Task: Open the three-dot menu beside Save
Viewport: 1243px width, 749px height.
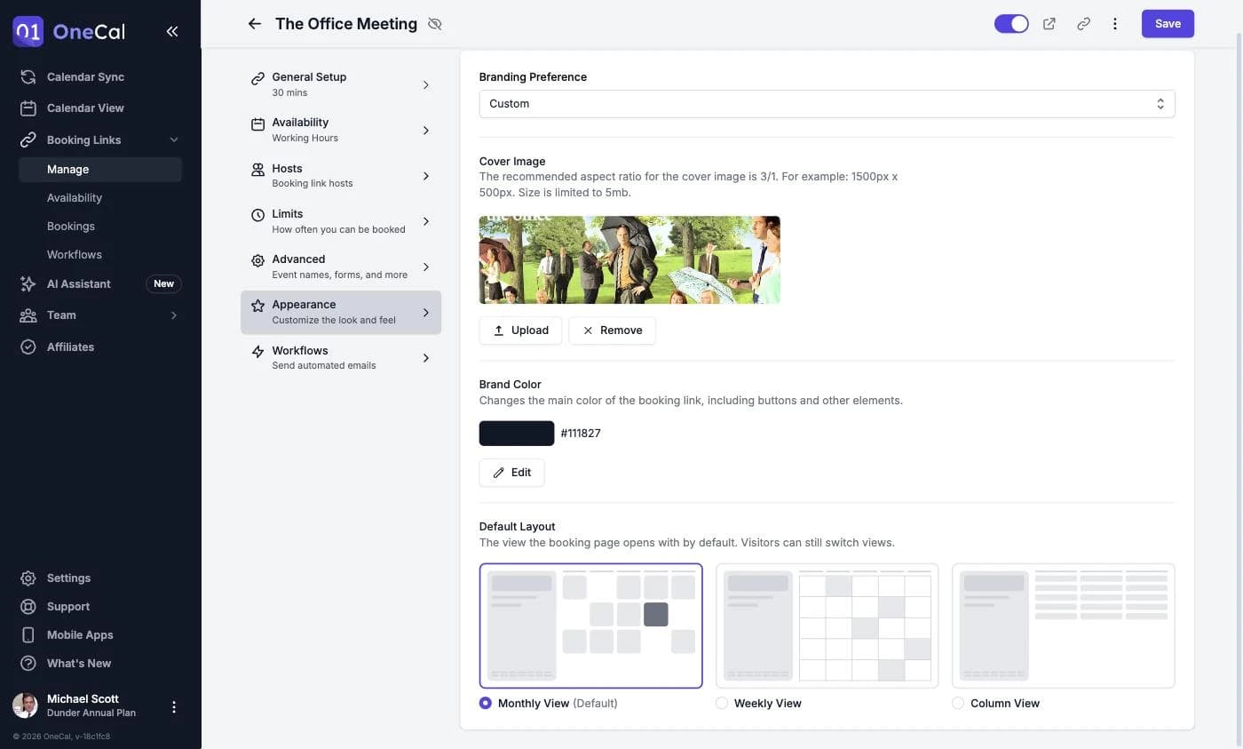Action: click(1115, 24)
